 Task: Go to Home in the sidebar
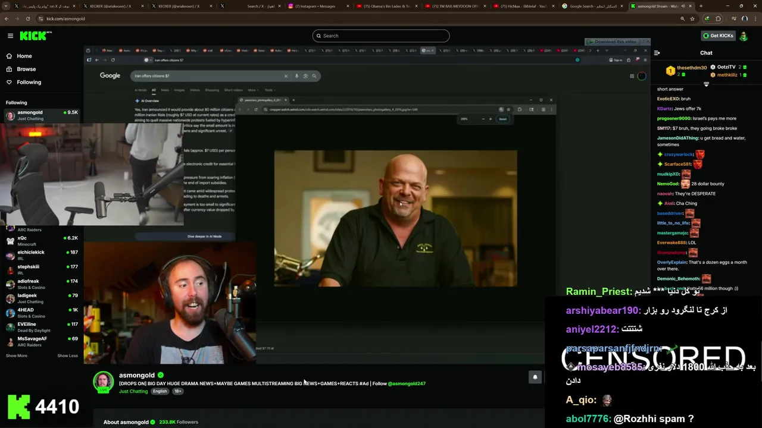tap(24, 56)
